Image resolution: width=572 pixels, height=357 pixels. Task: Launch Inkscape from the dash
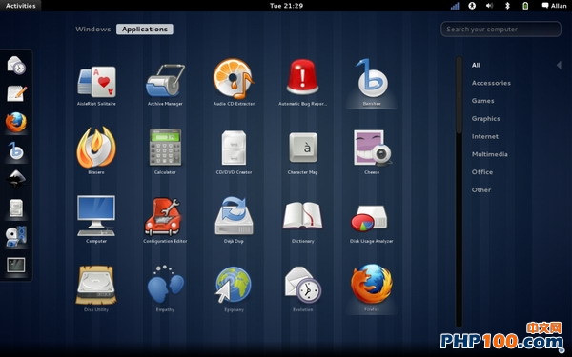pos(16,179)
